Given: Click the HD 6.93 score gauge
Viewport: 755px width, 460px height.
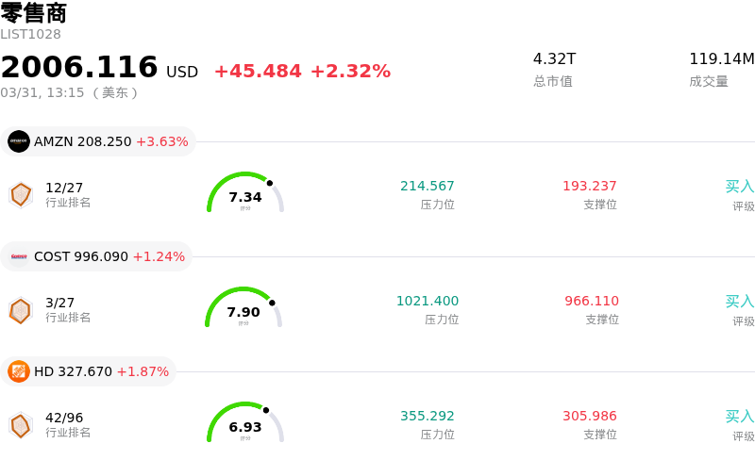Looking at the screenshot, I should click(245, 424).
